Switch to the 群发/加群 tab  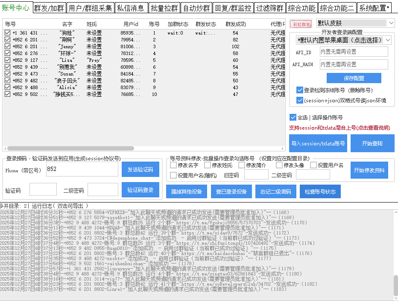click(50, 8)
